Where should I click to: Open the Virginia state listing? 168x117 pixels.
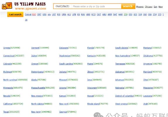7,48
